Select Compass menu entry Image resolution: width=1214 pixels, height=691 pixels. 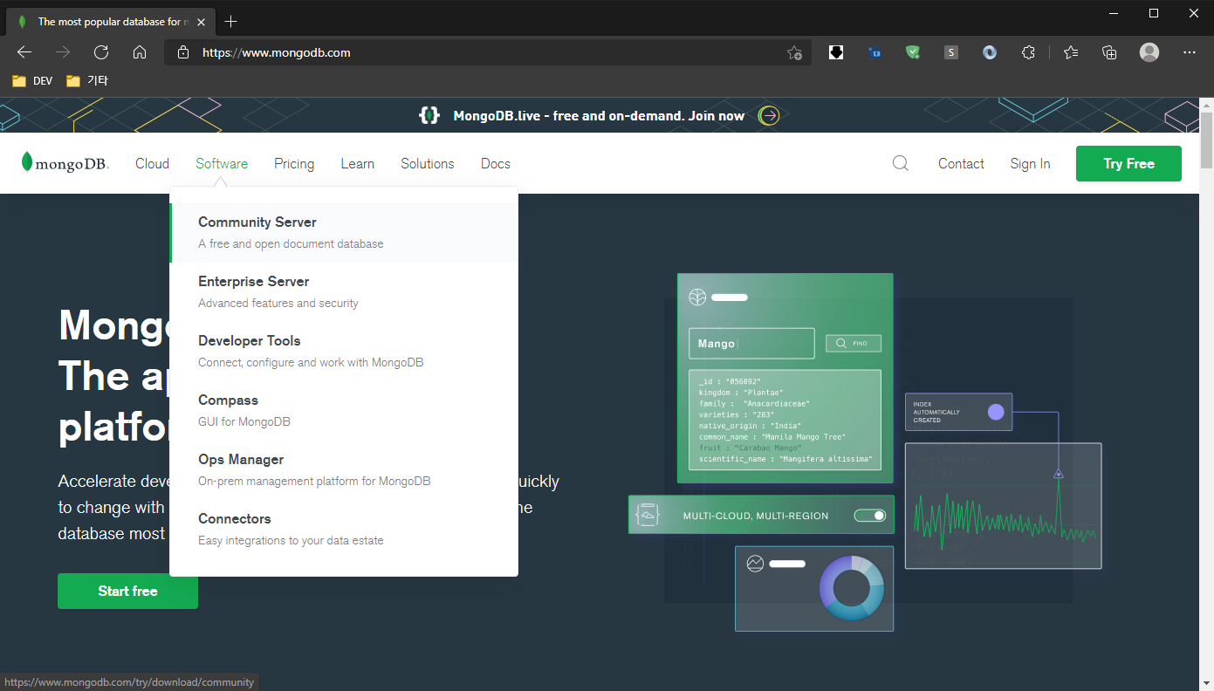[344, 410]
